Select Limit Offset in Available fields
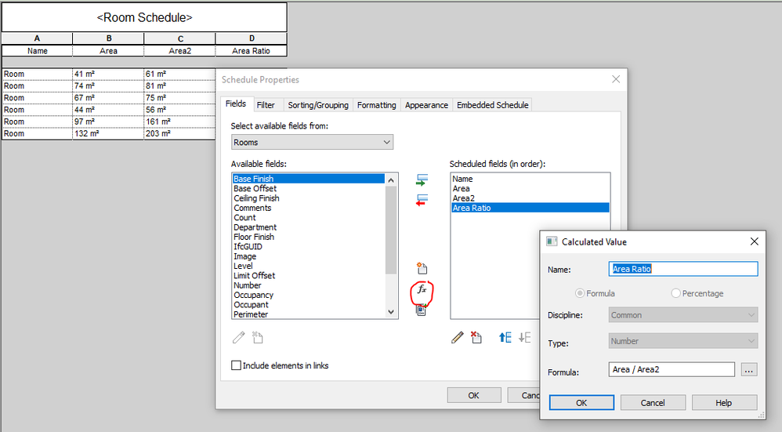The height and width of the screenshot is (432, 782). coord(309,275)
